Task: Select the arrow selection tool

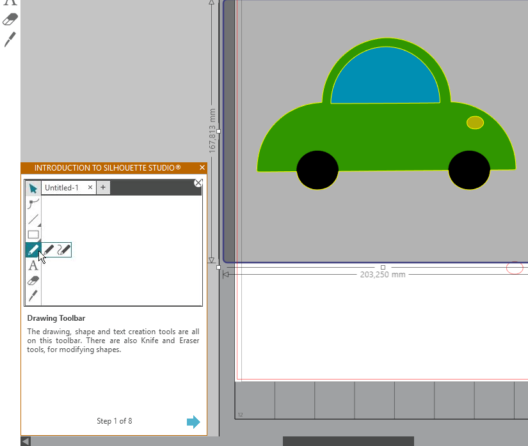Action: point(33,188)
